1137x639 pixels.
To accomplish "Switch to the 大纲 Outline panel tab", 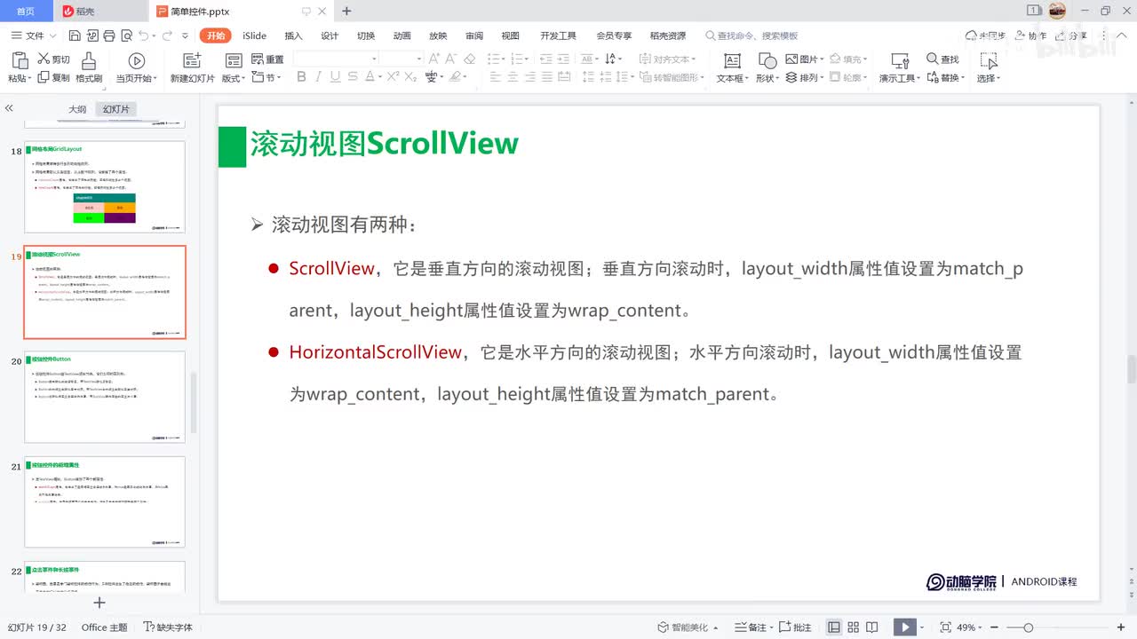I will pos(77,109).
